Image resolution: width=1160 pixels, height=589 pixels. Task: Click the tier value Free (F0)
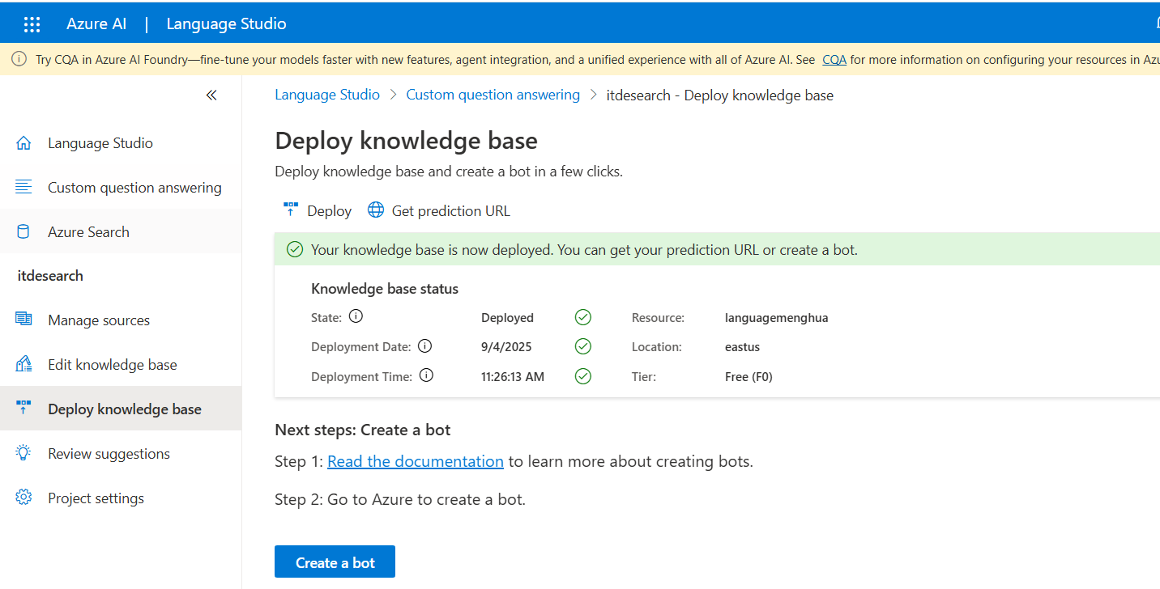[748, 376]
